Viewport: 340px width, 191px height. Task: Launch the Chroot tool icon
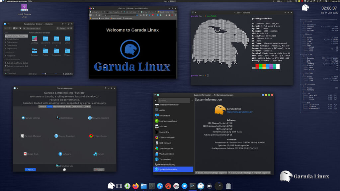tap(95, 154)
